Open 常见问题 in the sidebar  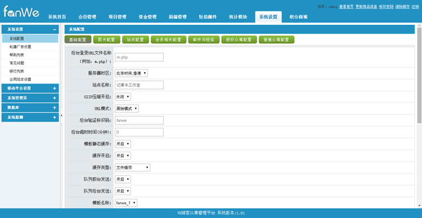pyautogui.click(x=30, y=63)
